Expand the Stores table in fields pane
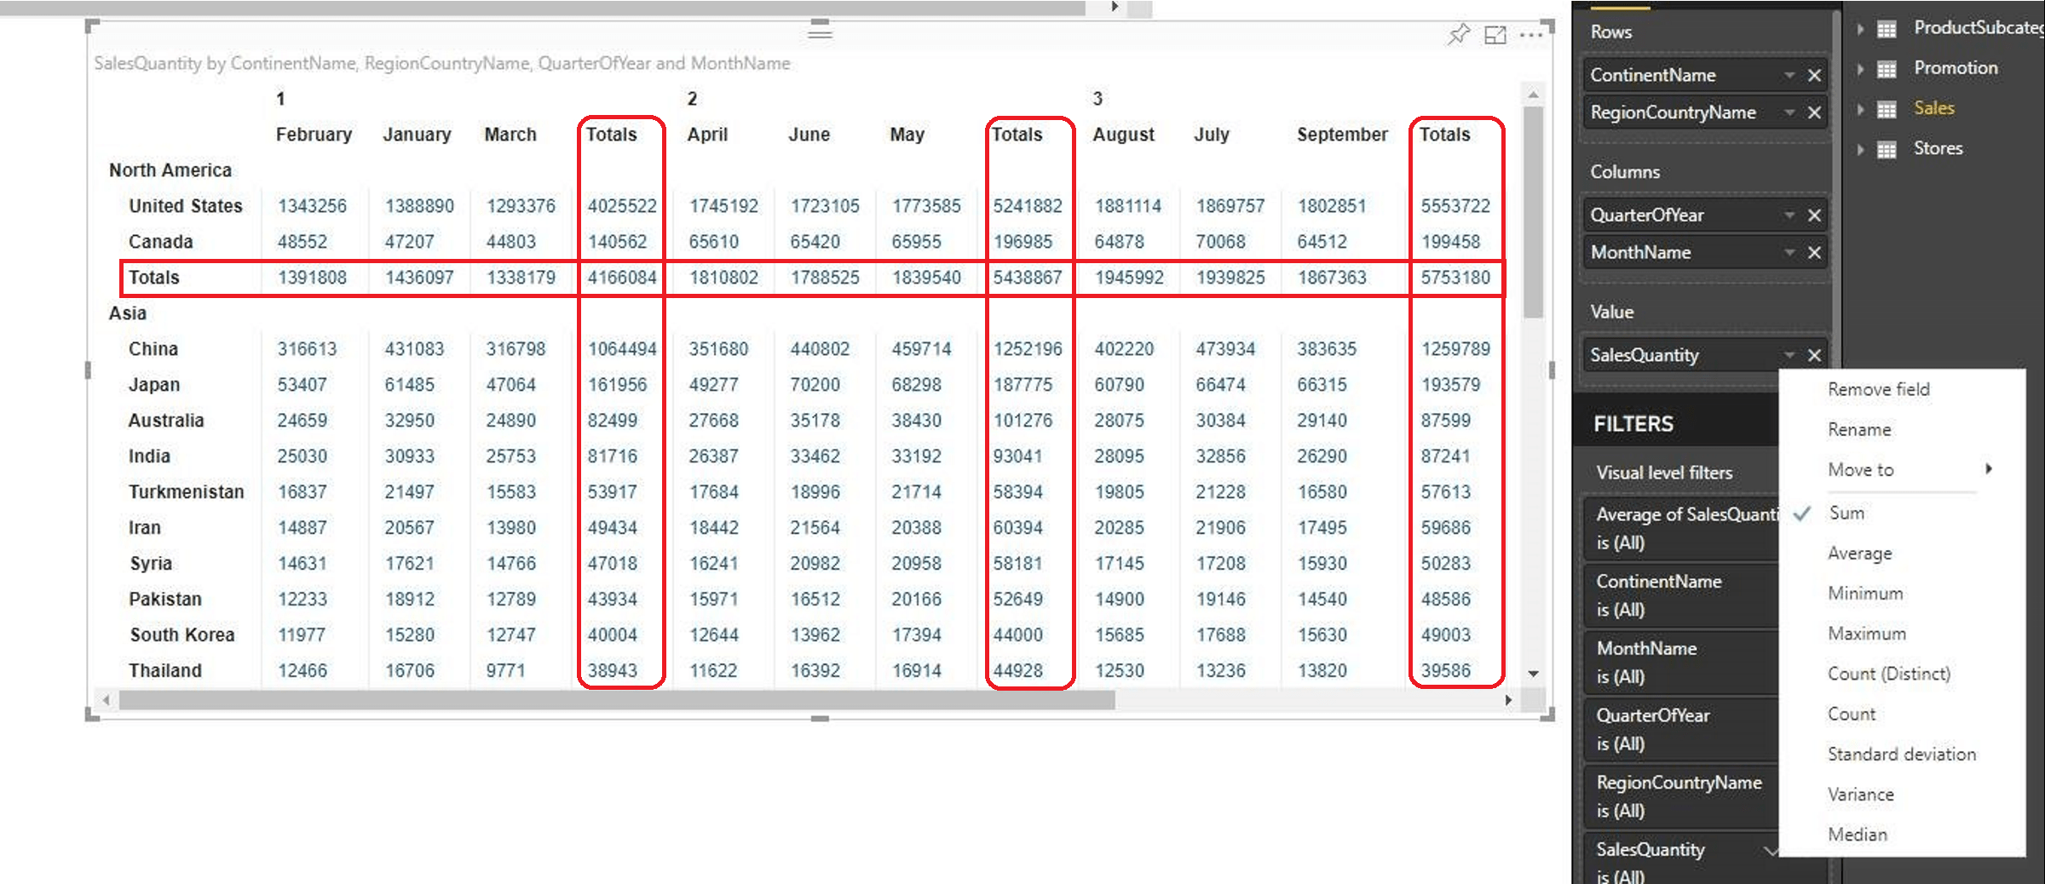The height and width of the screenshot is (884, 2045). click(x=1861, y=148)
